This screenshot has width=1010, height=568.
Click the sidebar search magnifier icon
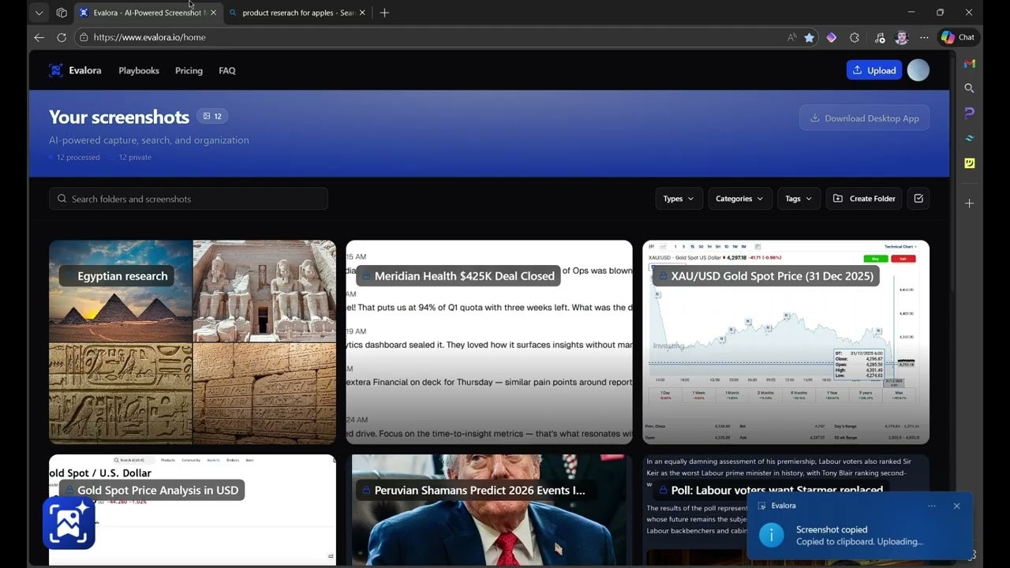(x=969, y=88)
